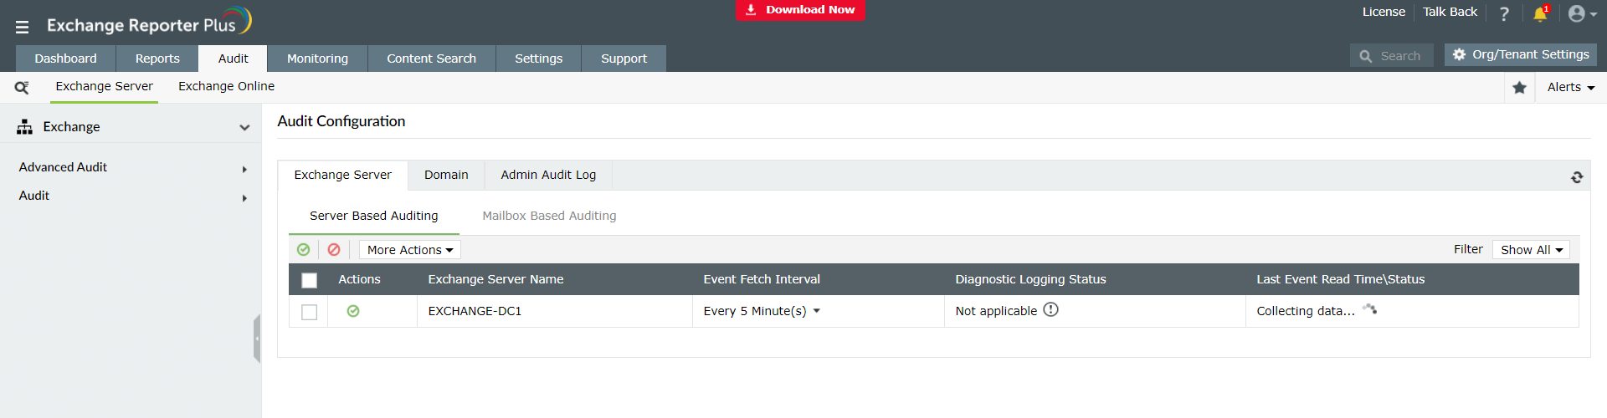Switch to Mailbox Based Auditing tab
The image size is (1607, 418).
(x=549, y=216)
